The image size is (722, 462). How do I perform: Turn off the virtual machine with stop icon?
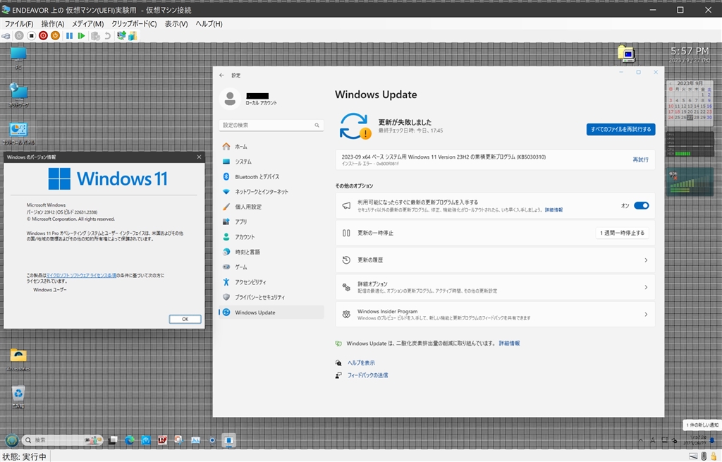[x=31, y=36]
